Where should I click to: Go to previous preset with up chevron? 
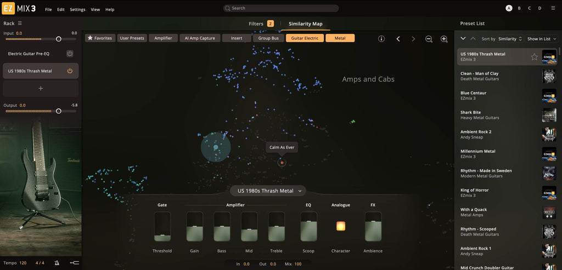click(473, 38)
